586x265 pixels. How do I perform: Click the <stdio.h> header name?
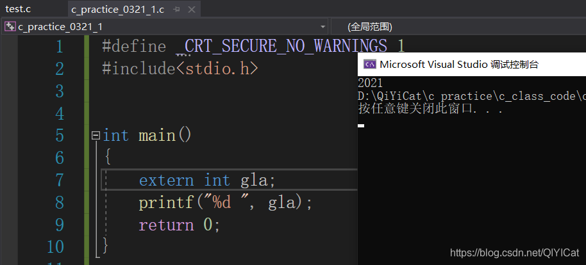217,69
